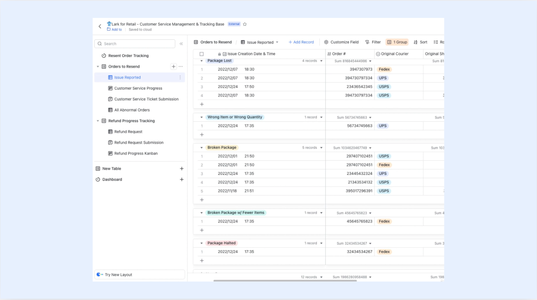Add a new dashboard with plus icon
537x300 pixels.
[182, 180]
